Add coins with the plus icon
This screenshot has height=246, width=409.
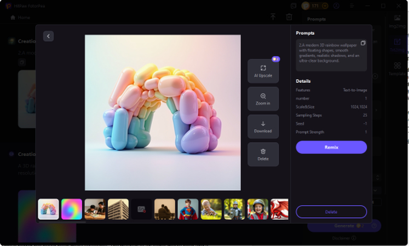[x=325, y=5]
